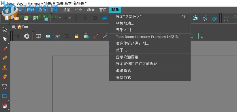Choose 显示"这是什么" menu entry
237x112 pixels.
[x=150, y=17]
